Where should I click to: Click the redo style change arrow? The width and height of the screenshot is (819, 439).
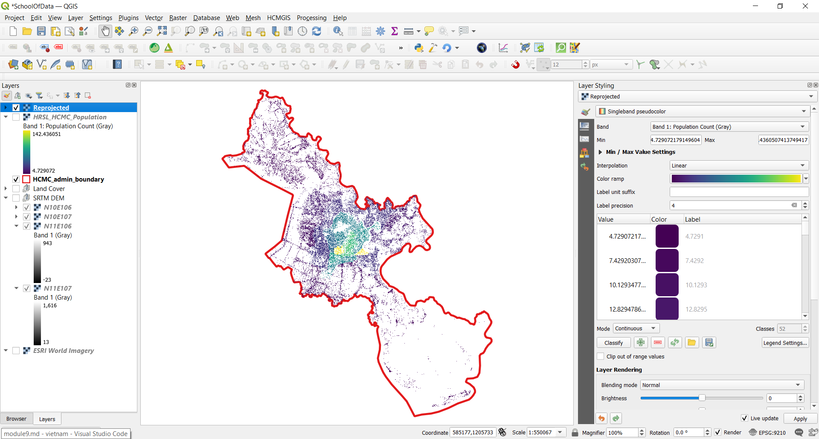[616, 418]
